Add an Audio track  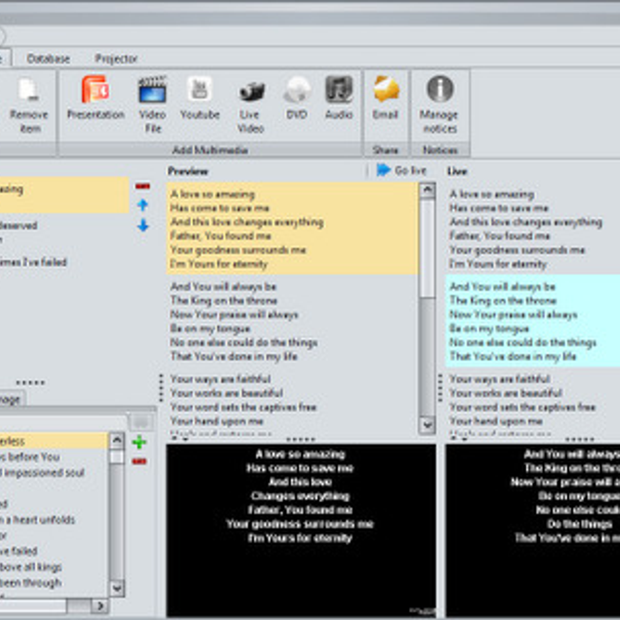coord(339,98)
